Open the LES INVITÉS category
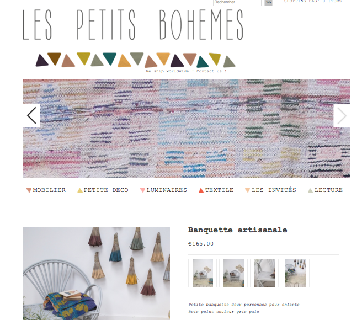362x320 pixels. [274, 190]
